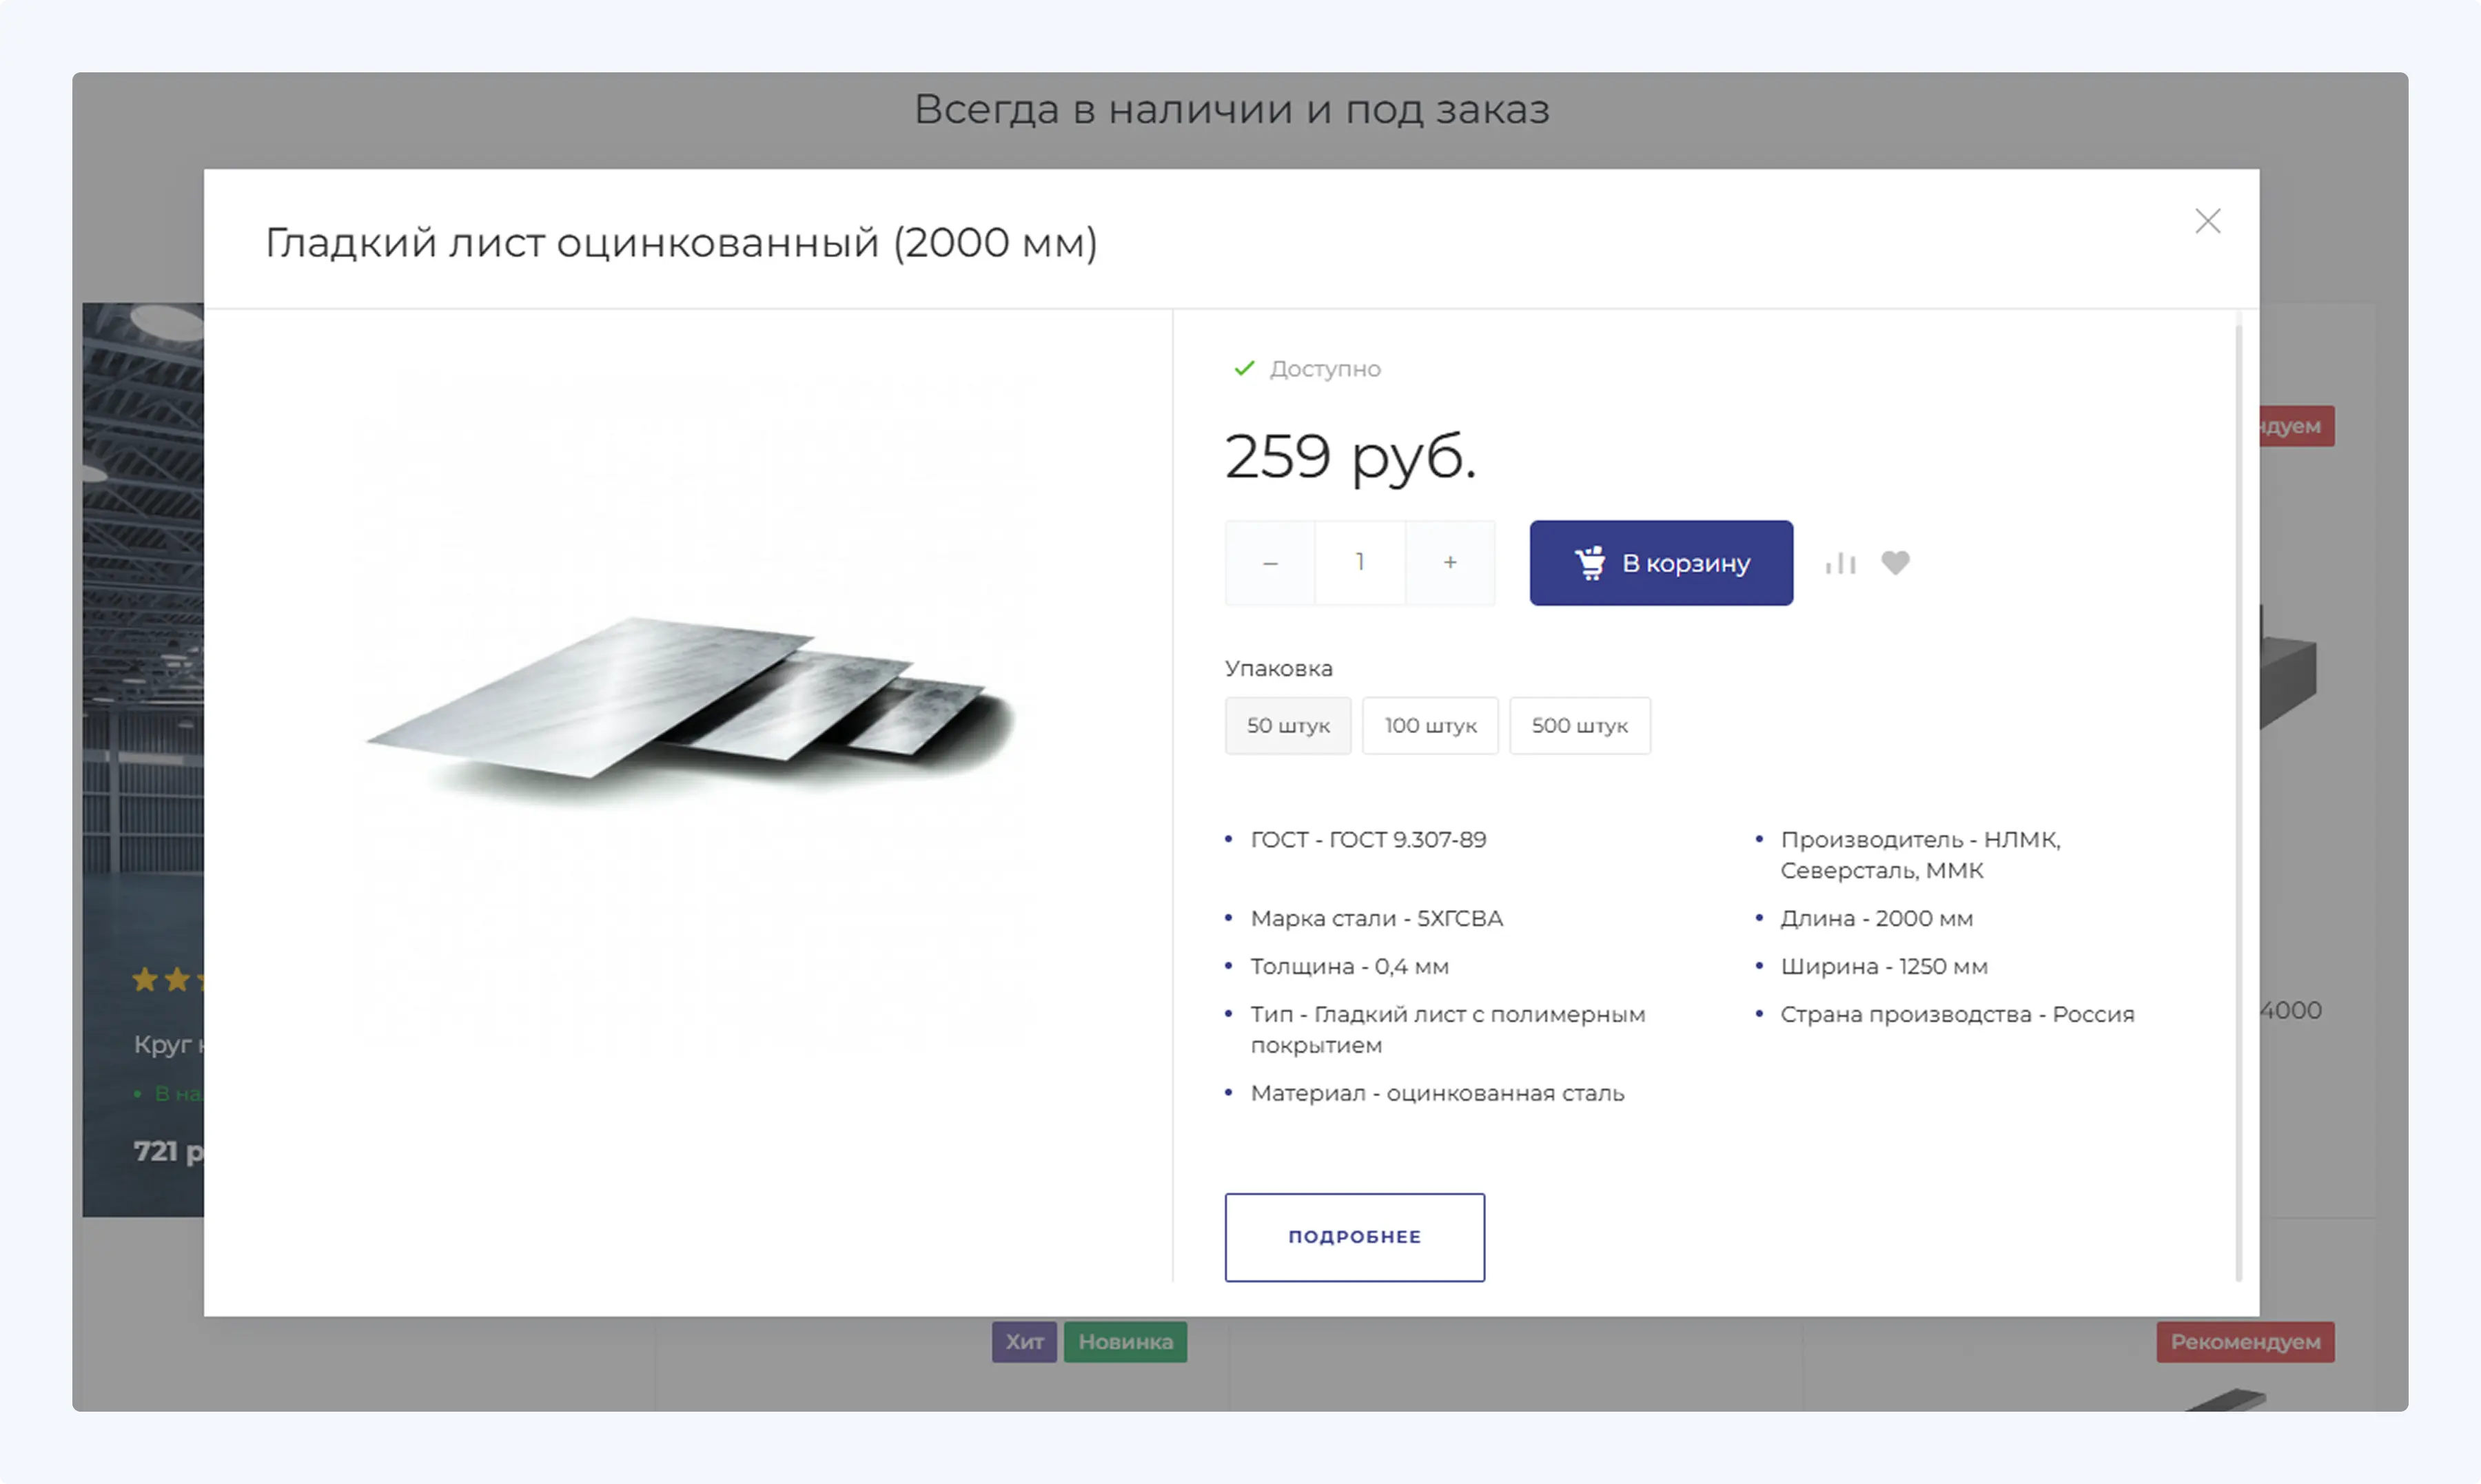2481x1484 pixels.
Task: Open the Подробнее details button
Action: 1354,1237
